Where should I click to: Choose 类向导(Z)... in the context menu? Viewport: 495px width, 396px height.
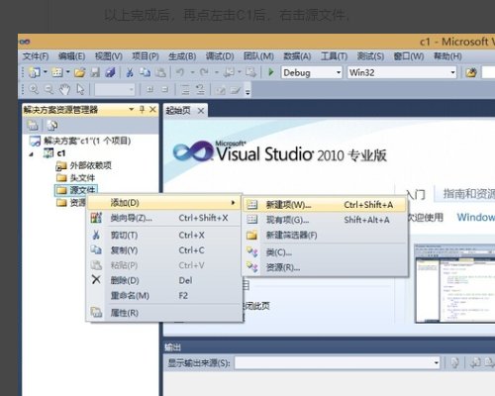click(163, 218)
